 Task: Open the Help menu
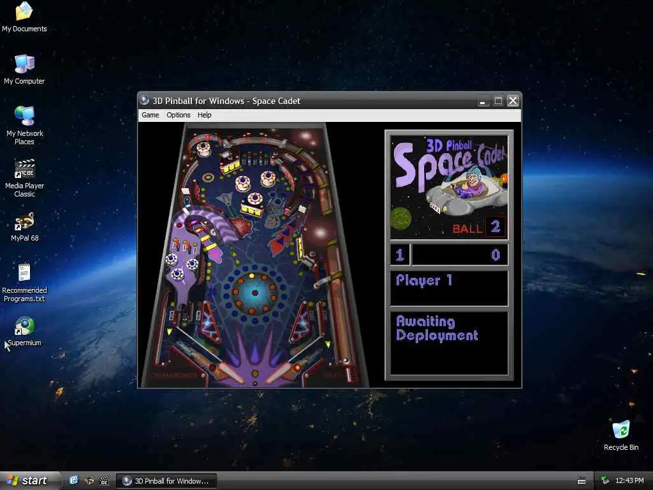point(204,115)
